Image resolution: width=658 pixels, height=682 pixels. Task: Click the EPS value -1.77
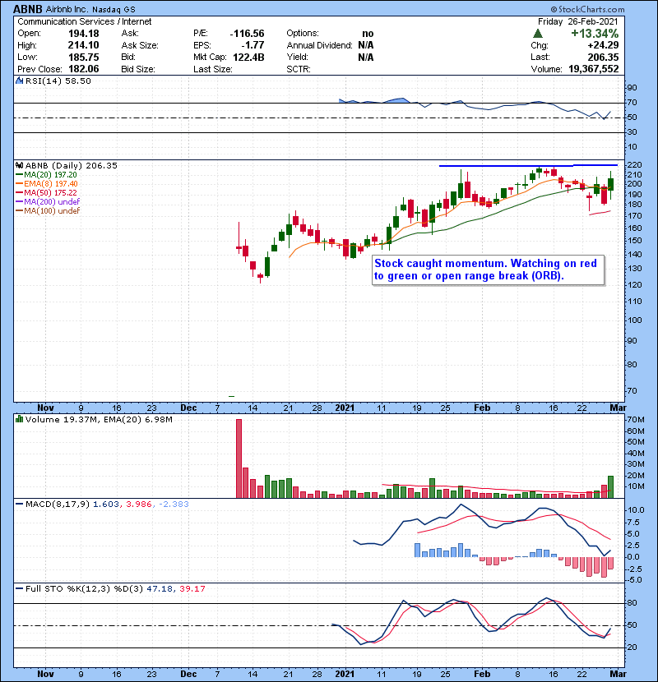point(254,45)
